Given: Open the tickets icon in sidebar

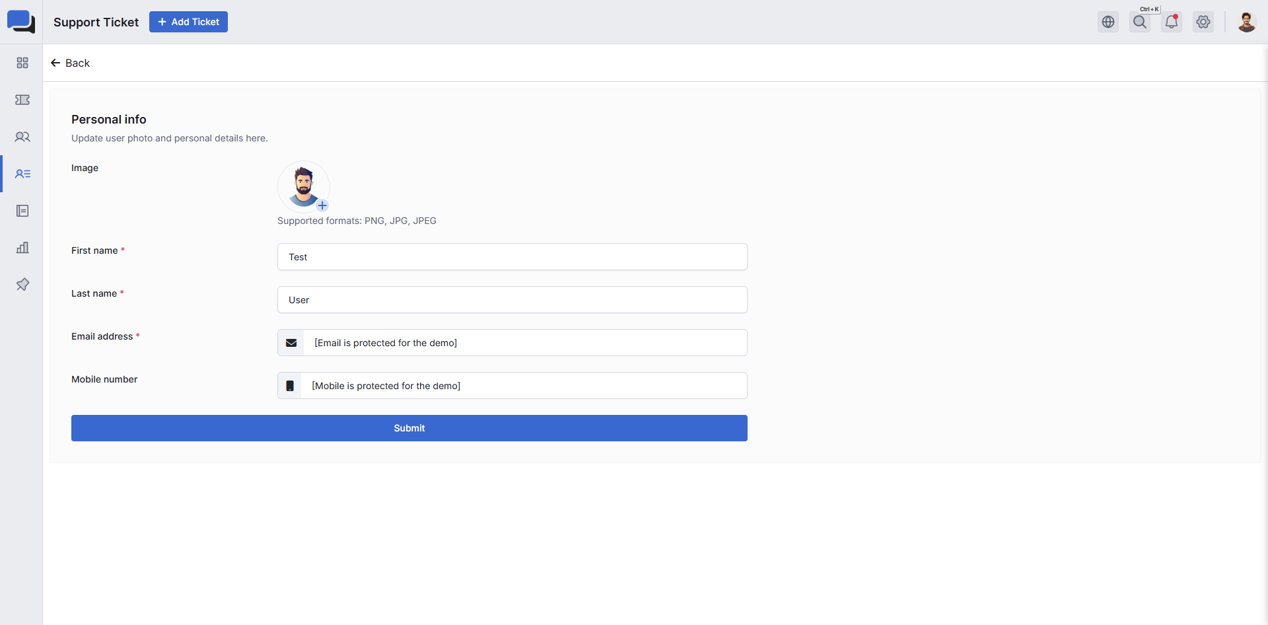Looking at the screenshot, I should pos(22,100).
